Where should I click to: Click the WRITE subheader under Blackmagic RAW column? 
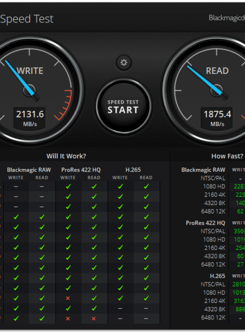tap(16, 178)
